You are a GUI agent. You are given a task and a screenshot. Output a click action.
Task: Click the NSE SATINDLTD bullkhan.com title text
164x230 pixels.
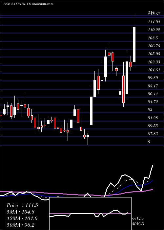tap(28, 4)
